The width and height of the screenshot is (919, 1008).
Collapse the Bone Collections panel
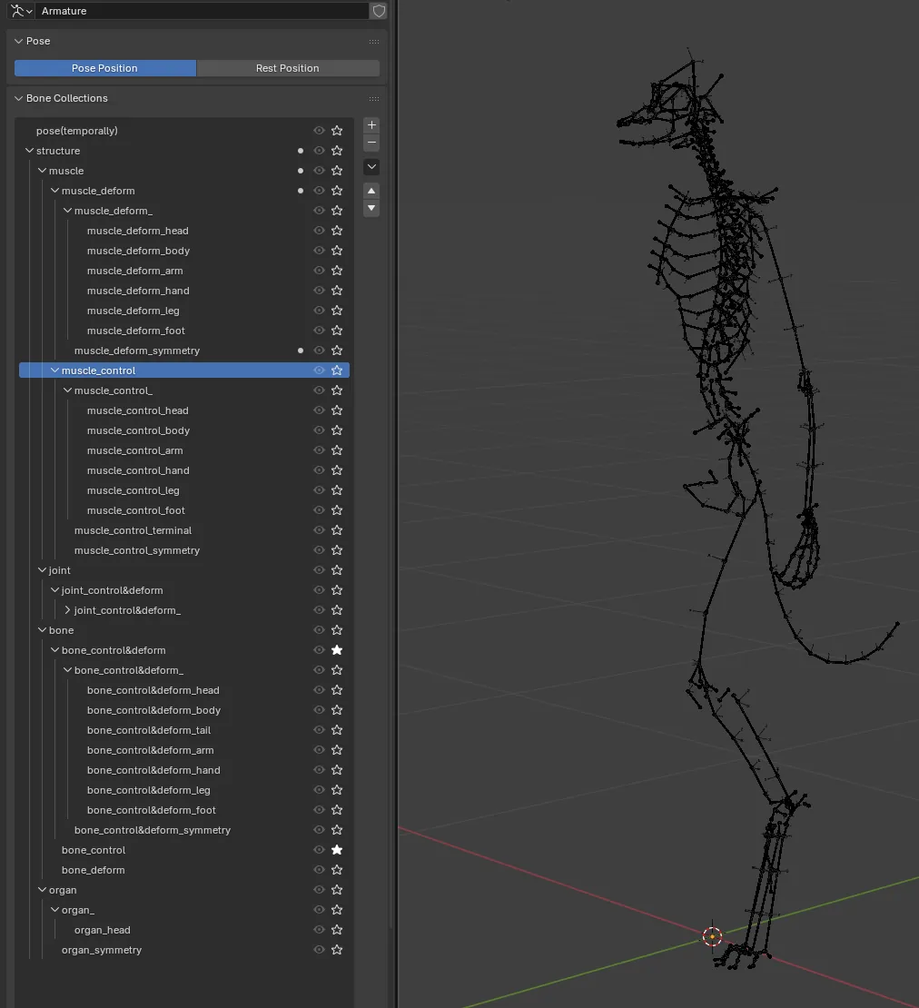(19, 98)
